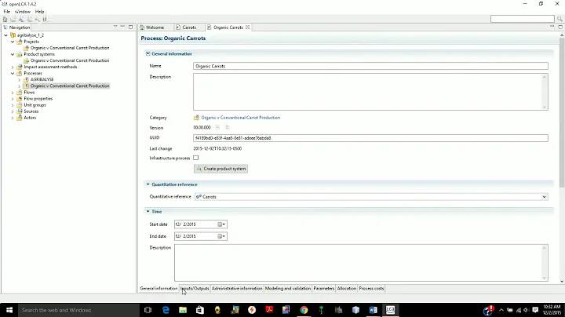Open the Start date calendar picker
Screen dimensions: 565x317
tap(221, 224)
